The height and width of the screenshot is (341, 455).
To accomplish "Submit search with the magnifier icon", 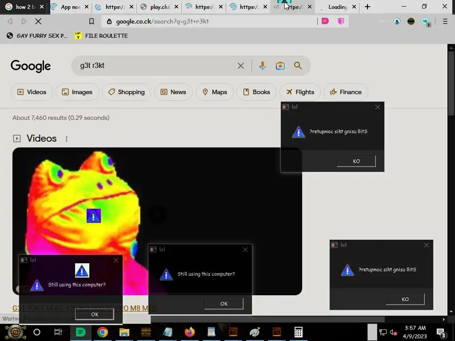I will point(298,66).
